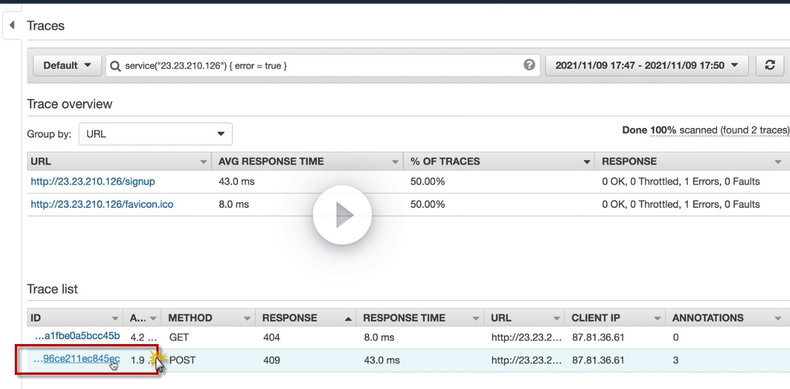Open the filter expression help icon
Image resolution: width=790 pixels, height=389 pixels.
[x=529, y=65]
